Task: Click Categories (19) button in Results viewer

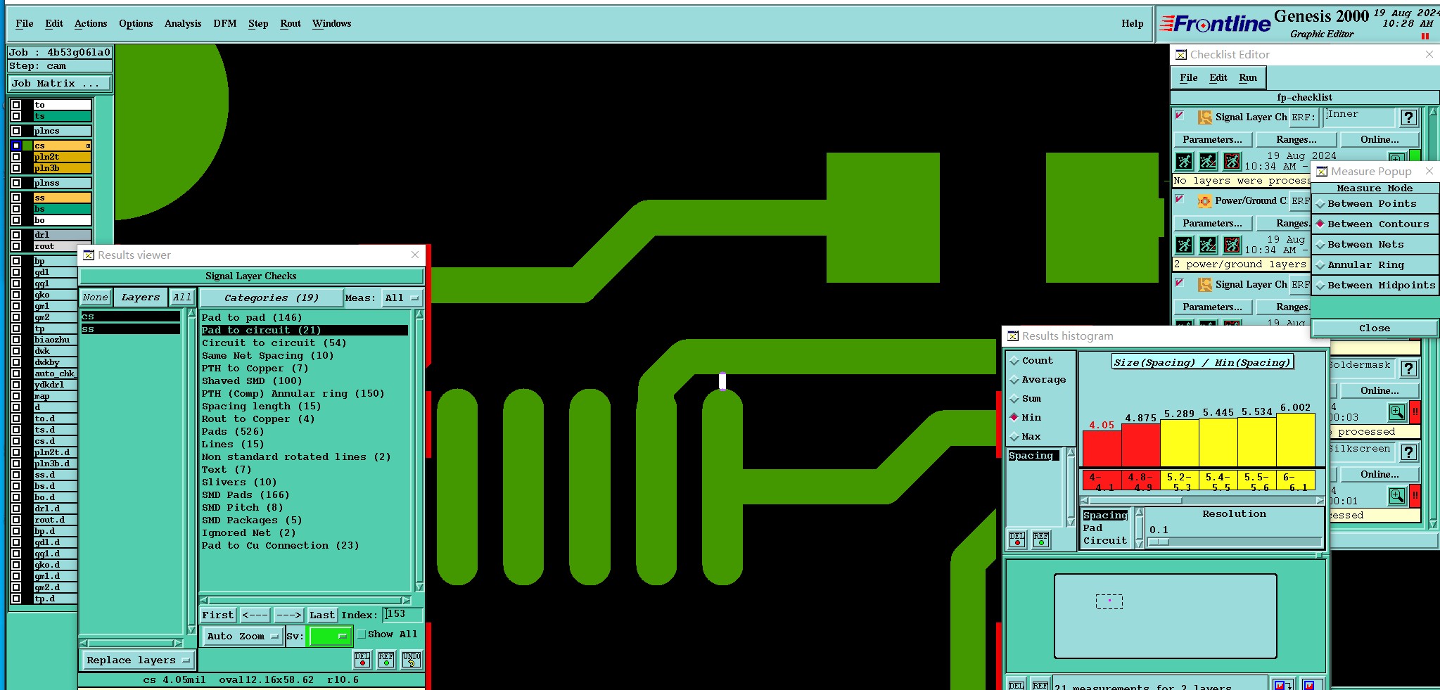Action: pos(272,298)
